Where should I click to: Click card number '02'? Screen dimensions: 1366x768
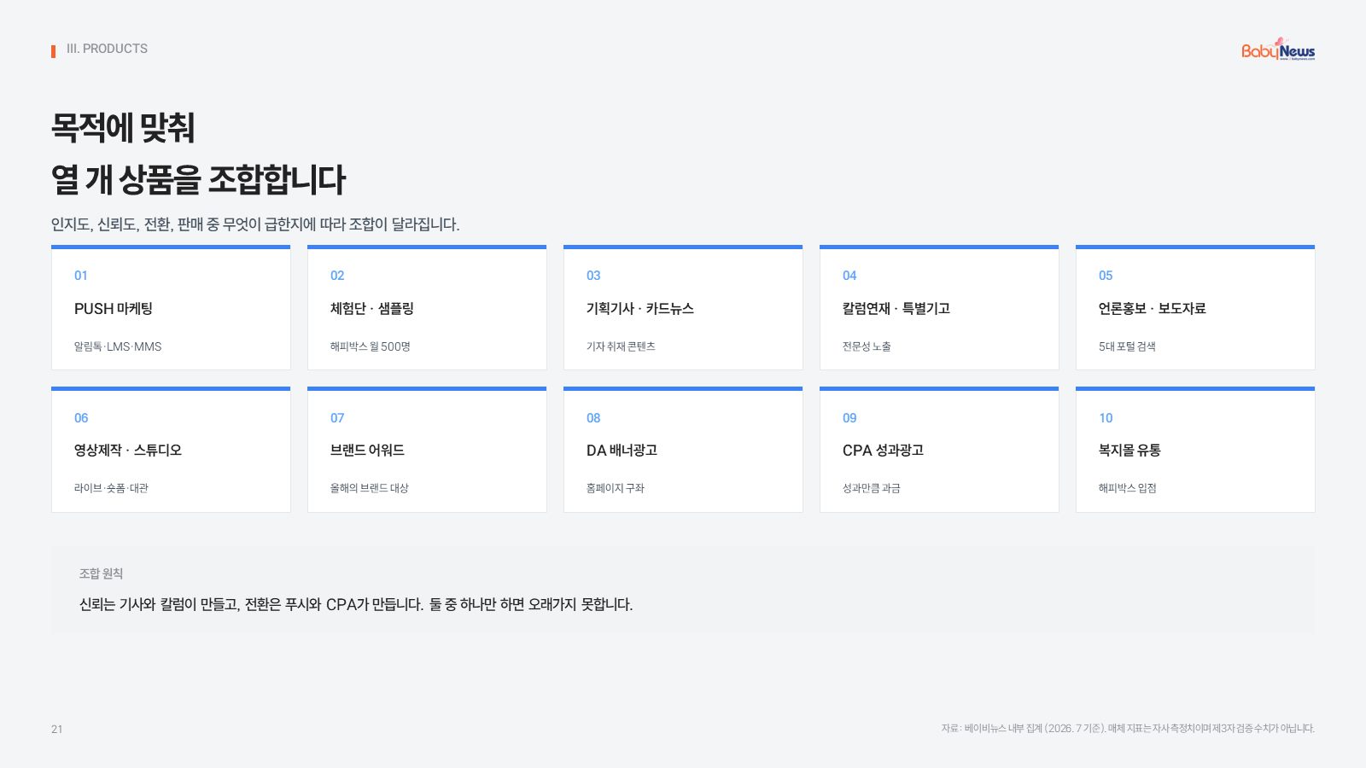pos(337,276)
